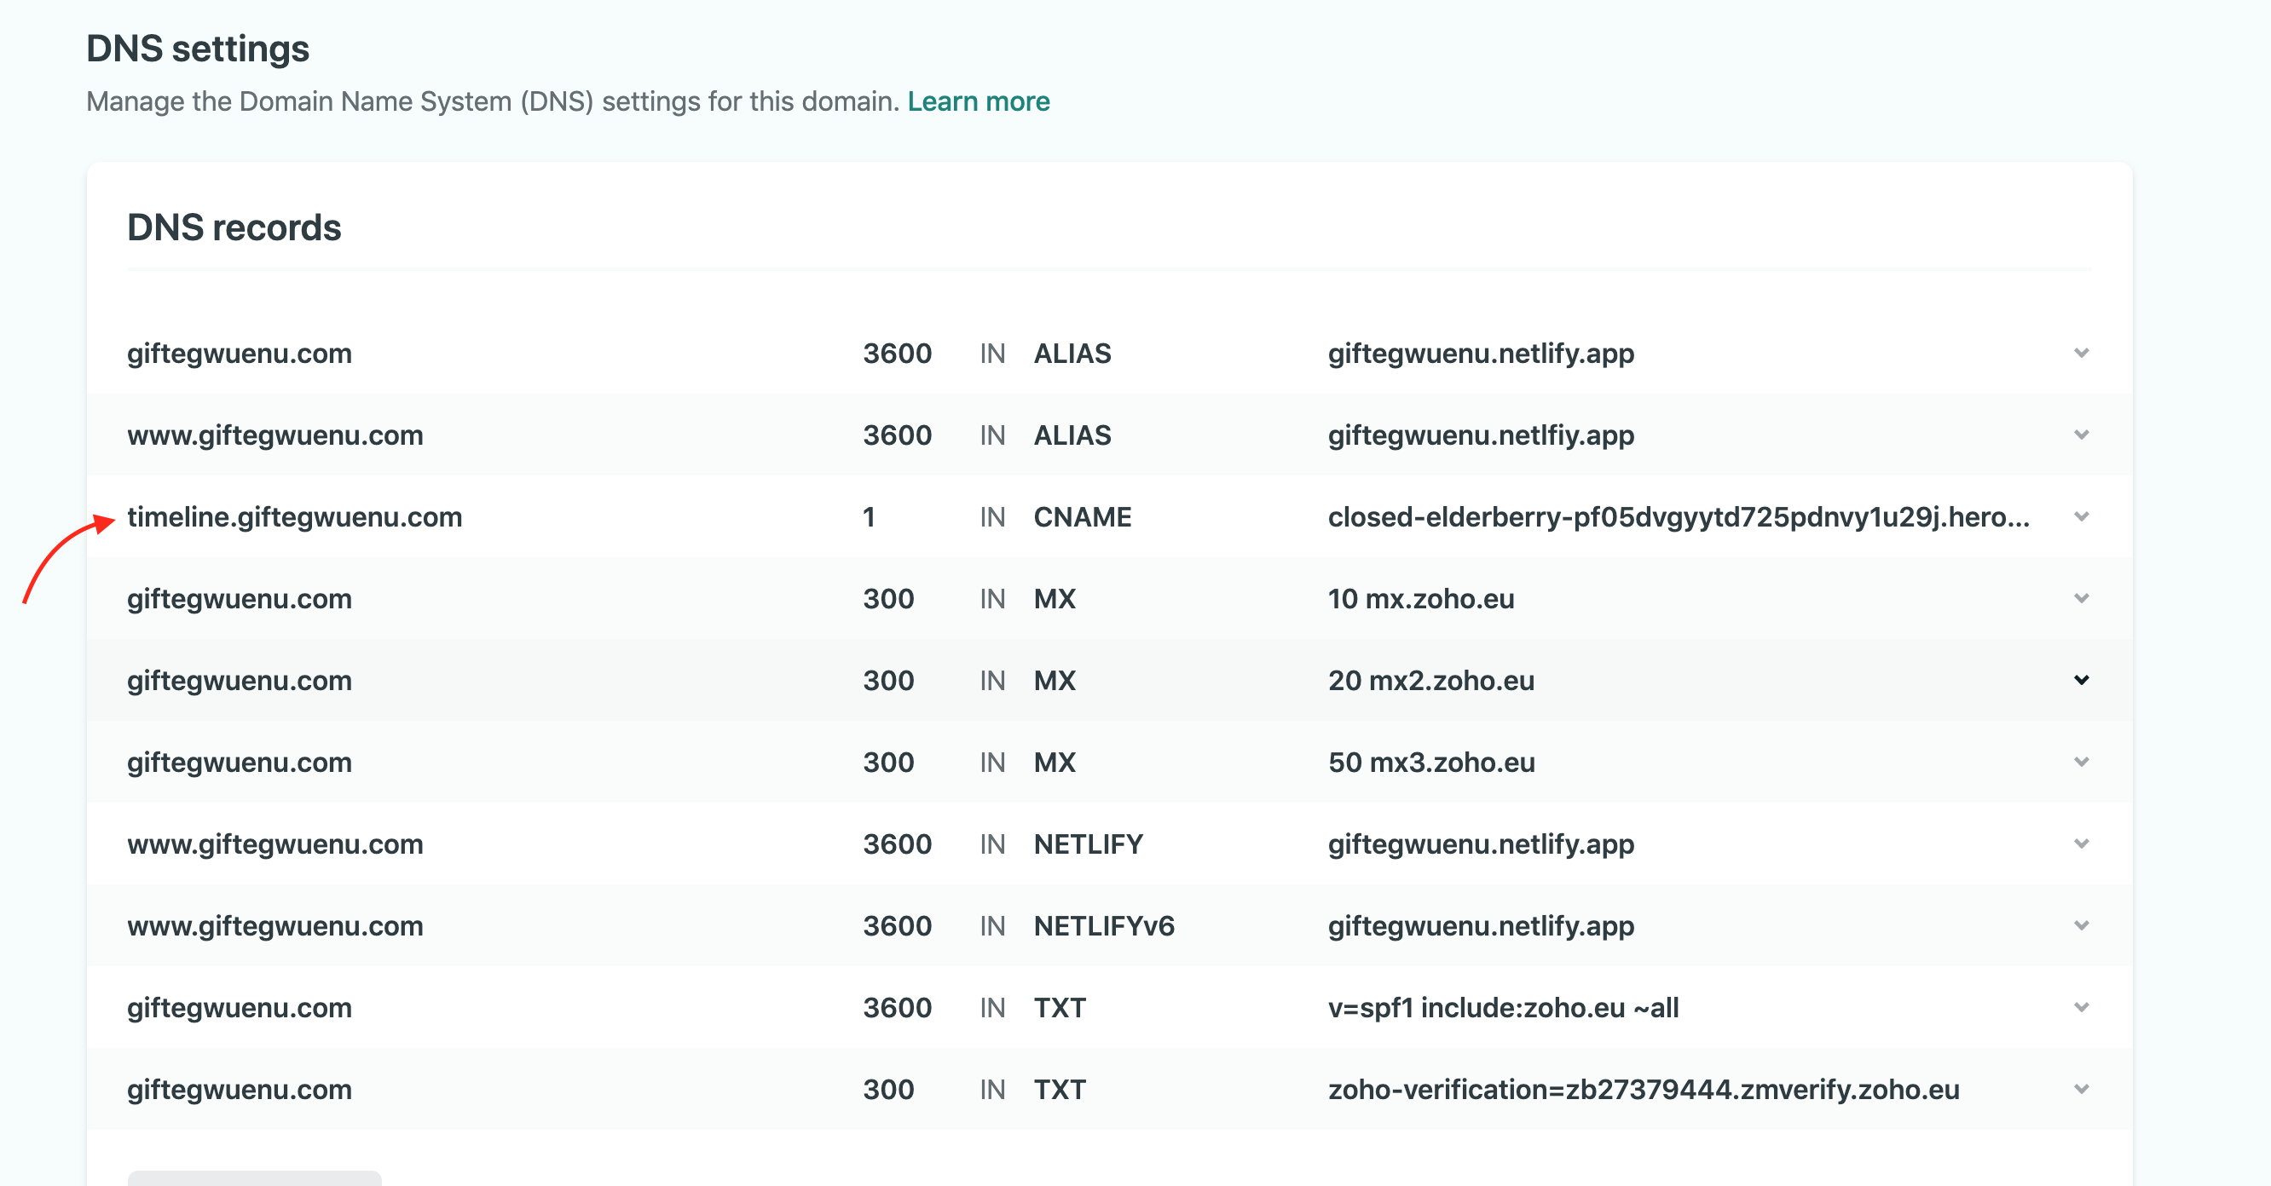This screenshot has height=1186, width=2271.
Task: Collapse the 20 mx2.zoho.eu MX record
Action: pos(2082,680)
